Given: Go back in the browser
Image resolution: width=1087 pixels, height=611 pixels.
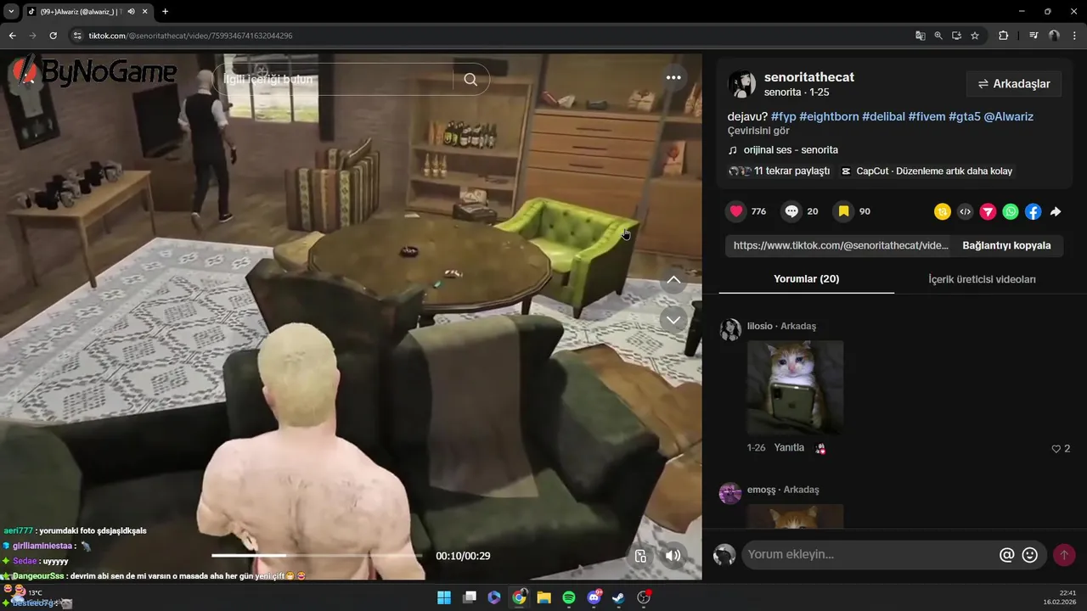Looking at the screenshot, I should 12,36.
